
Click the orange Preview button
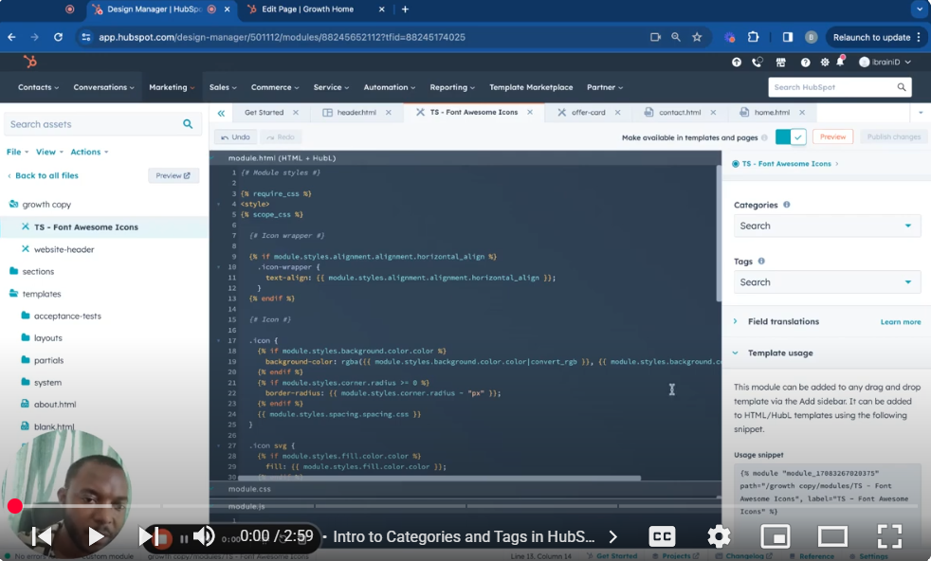[x=832, y=137]
